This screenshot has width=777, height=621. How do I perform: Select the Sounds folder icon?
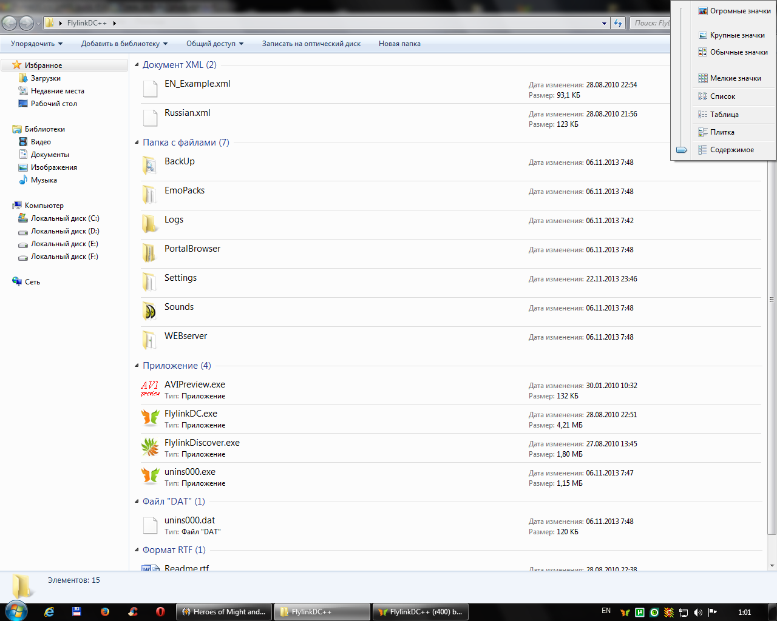coord(149,310)
